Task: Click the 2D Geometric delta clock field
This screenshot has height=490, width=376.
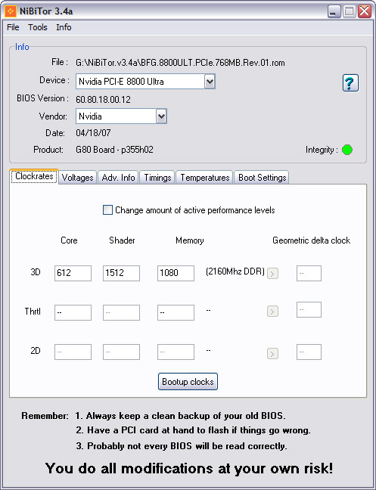Action: coord(309,352)
